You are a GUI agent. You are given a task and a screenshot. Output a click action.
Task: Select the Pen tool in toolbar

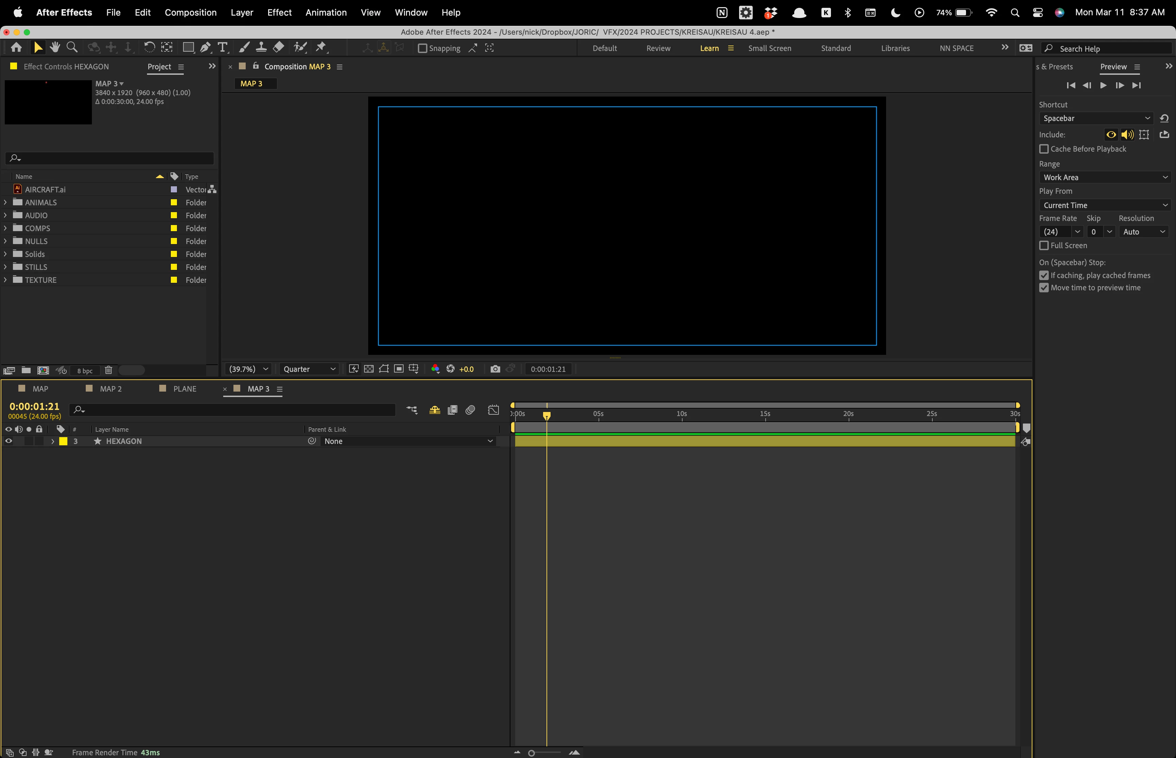(206, 48)
